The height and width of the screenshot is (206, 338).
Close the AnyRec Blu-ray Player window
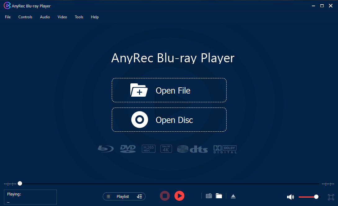[x=331, y=6]
